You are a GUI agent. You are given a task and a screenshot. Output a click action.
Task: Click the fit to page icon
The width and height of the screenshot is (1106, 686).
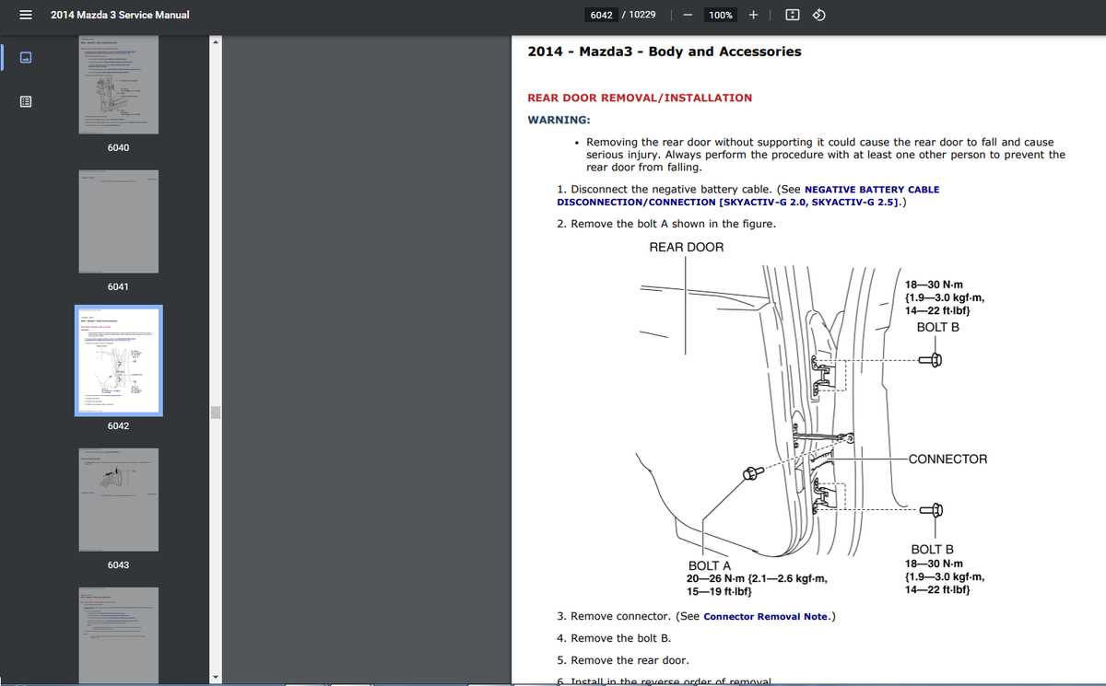point(792,15)
